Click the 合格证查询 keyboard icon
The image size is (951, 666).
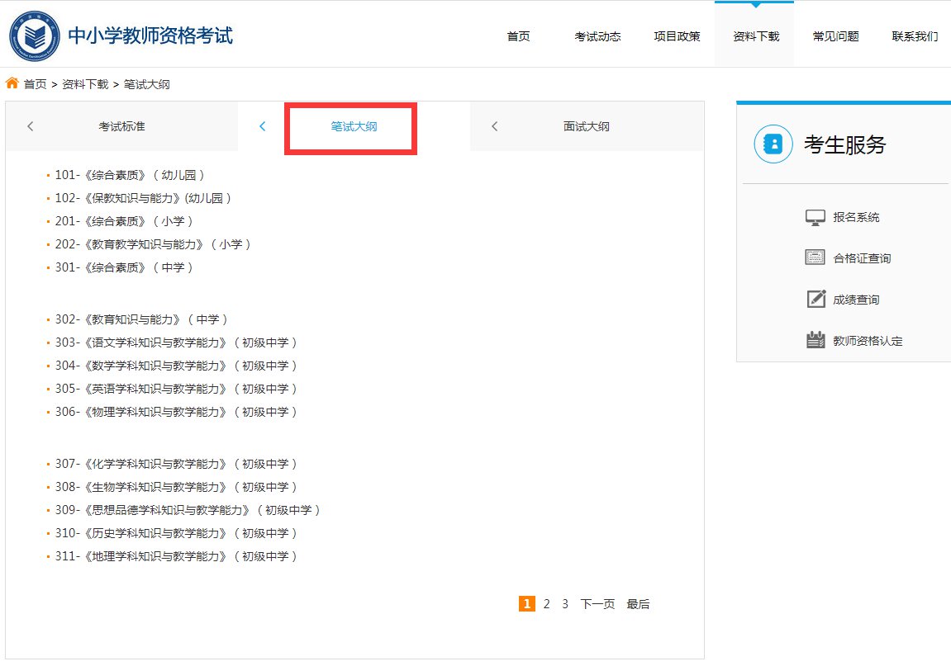[815, 257]
